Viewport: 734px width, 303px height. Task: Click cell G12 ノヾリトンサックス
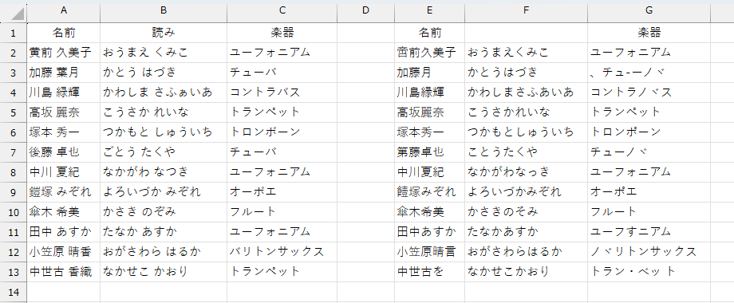649,251
